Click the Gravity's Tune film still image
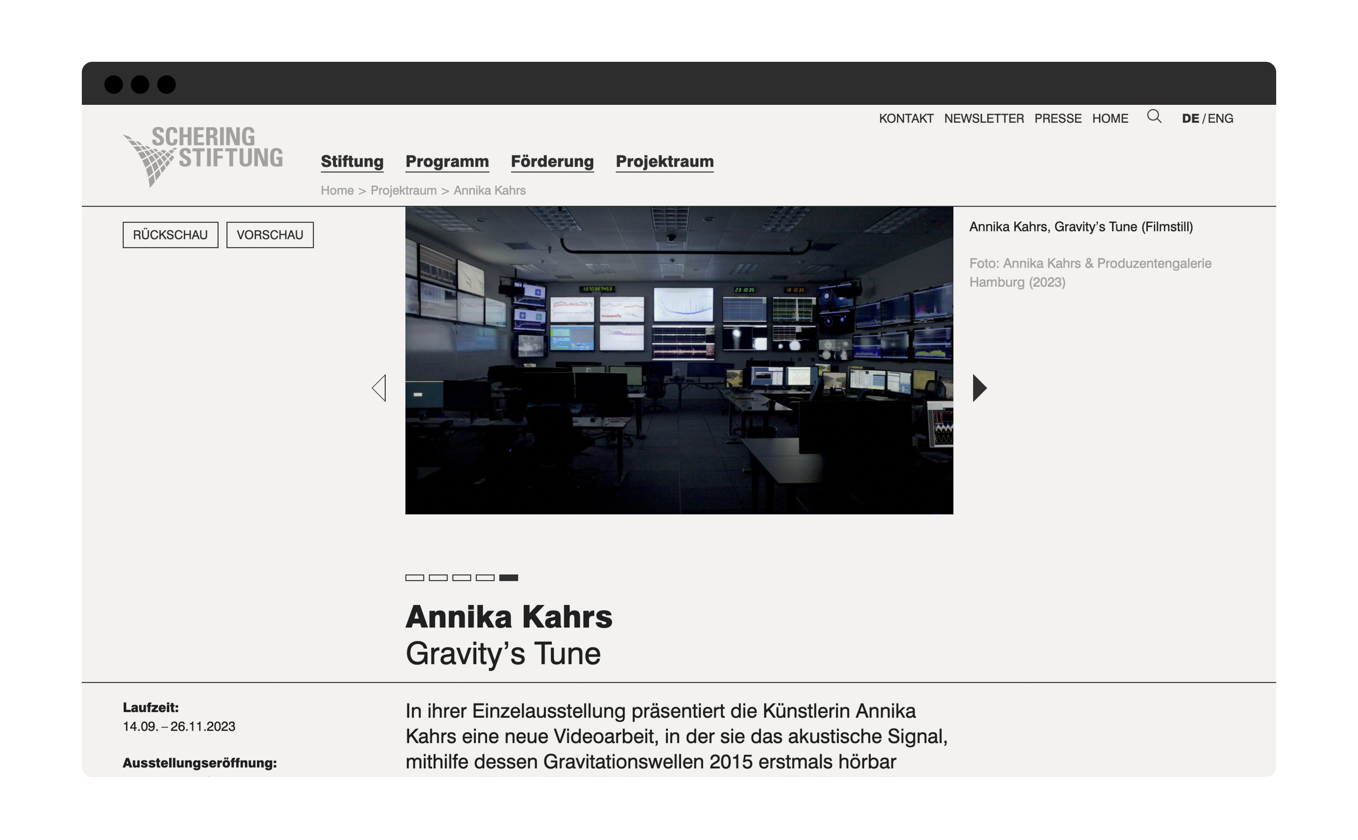Image resolution: width=1358 pixels, height=840 pixels. [679, 360]
